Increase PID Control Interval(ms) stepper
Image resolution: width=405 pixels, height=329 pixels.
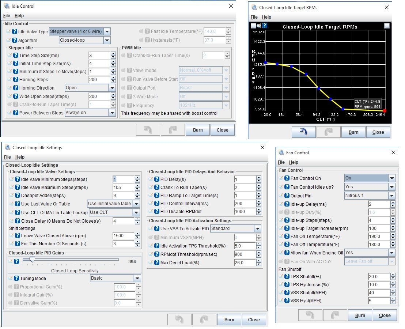[x=258, y=202]
